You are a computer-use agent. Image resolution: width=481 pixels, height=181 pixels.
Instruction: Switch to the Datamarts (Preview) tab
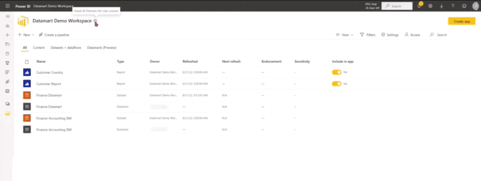(101, 48)
